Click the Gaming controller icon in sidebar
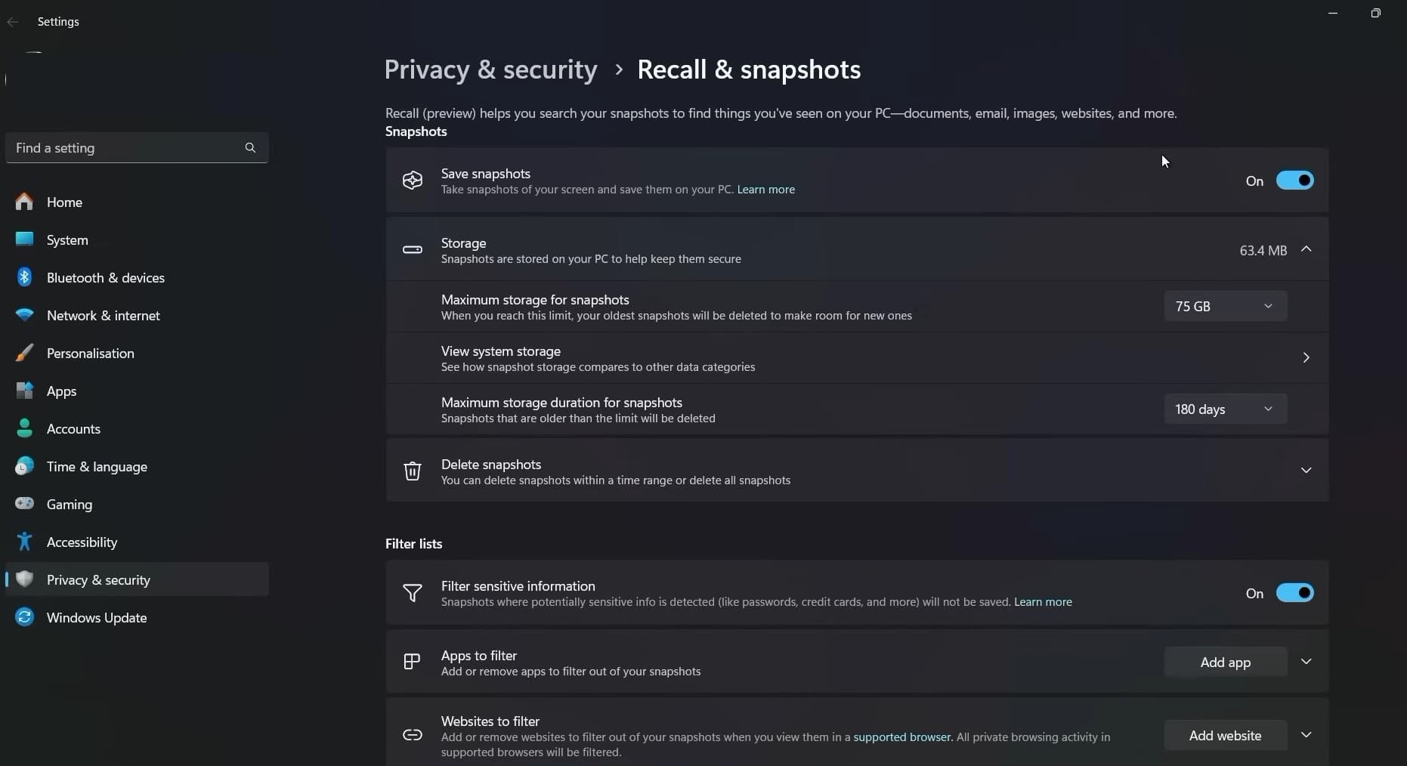The image size is (1407, 766). [x=24, y=504]
